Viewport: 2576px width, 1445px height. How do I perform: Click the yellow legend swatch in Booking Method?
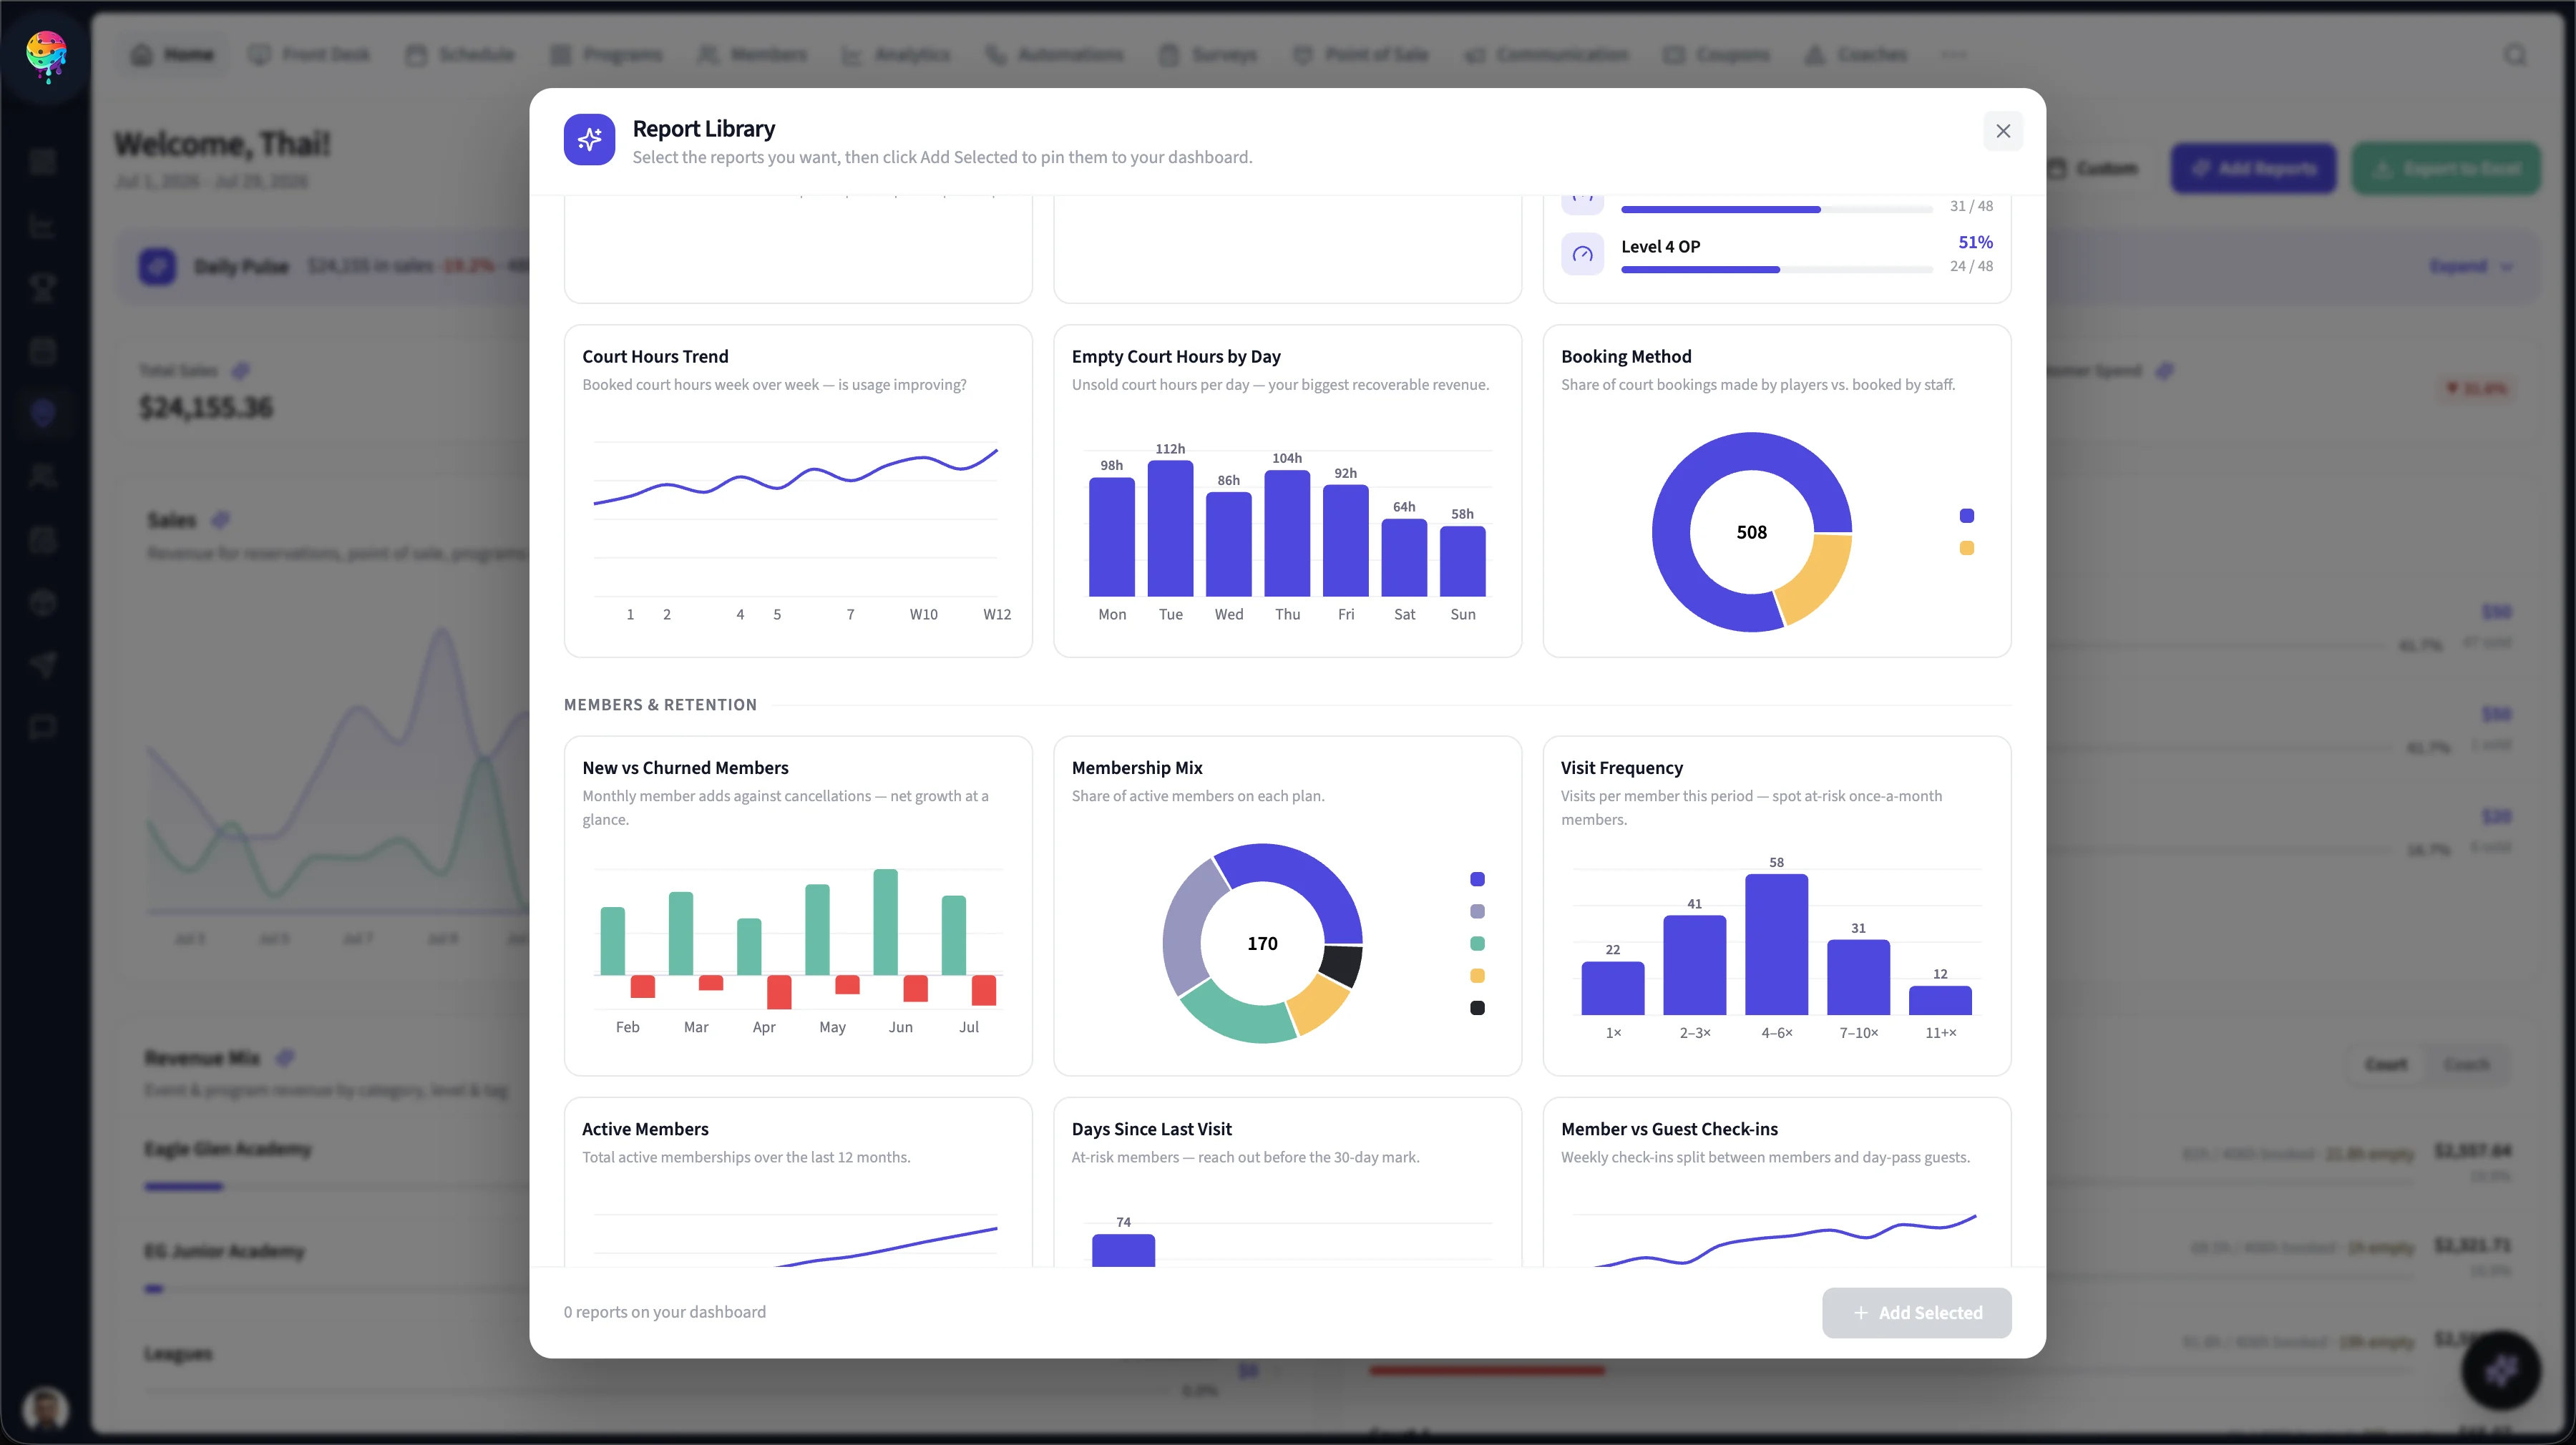click(x=1966, y=548)
